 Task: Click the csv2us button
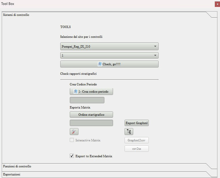(x=137, y=149)
